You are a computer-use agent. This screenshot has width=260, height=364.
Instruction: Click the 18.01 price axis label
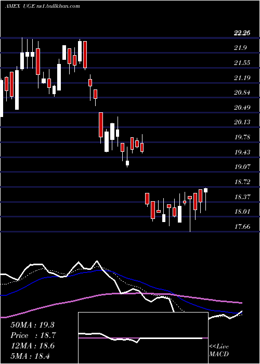coord(242,212)
